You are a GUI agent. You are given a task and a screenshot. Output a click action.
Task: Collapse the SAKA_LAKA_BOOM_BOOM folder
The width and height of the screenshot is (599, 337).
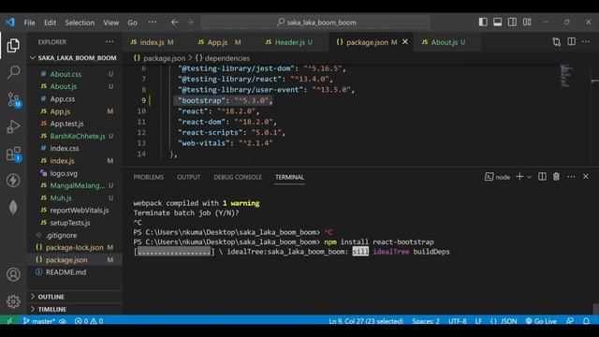coord(75,58)
